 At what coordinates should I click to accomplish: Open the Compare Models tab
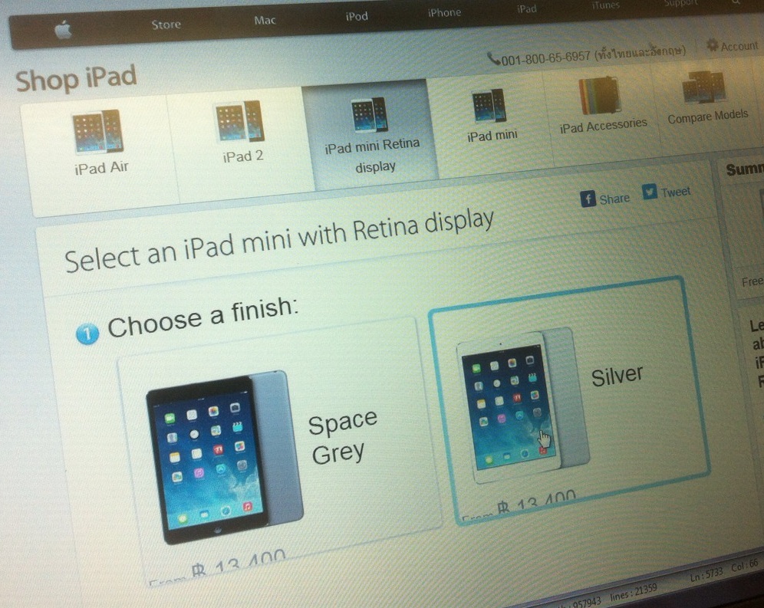pyautogui.click(x=707, y=107)
